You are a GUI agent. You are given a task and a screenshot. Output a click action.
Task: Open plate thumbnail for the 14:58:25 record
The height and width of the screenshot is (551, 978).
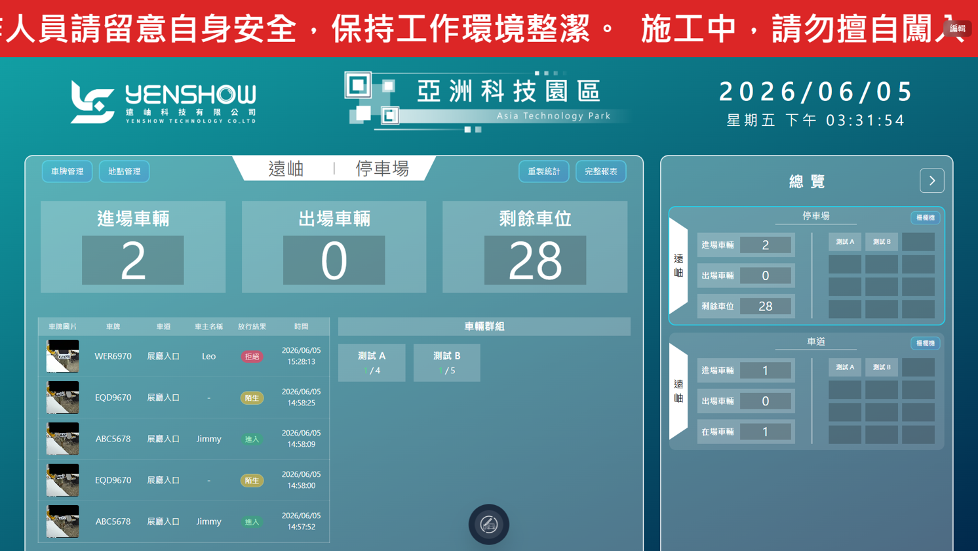click(x=63, y=398)
